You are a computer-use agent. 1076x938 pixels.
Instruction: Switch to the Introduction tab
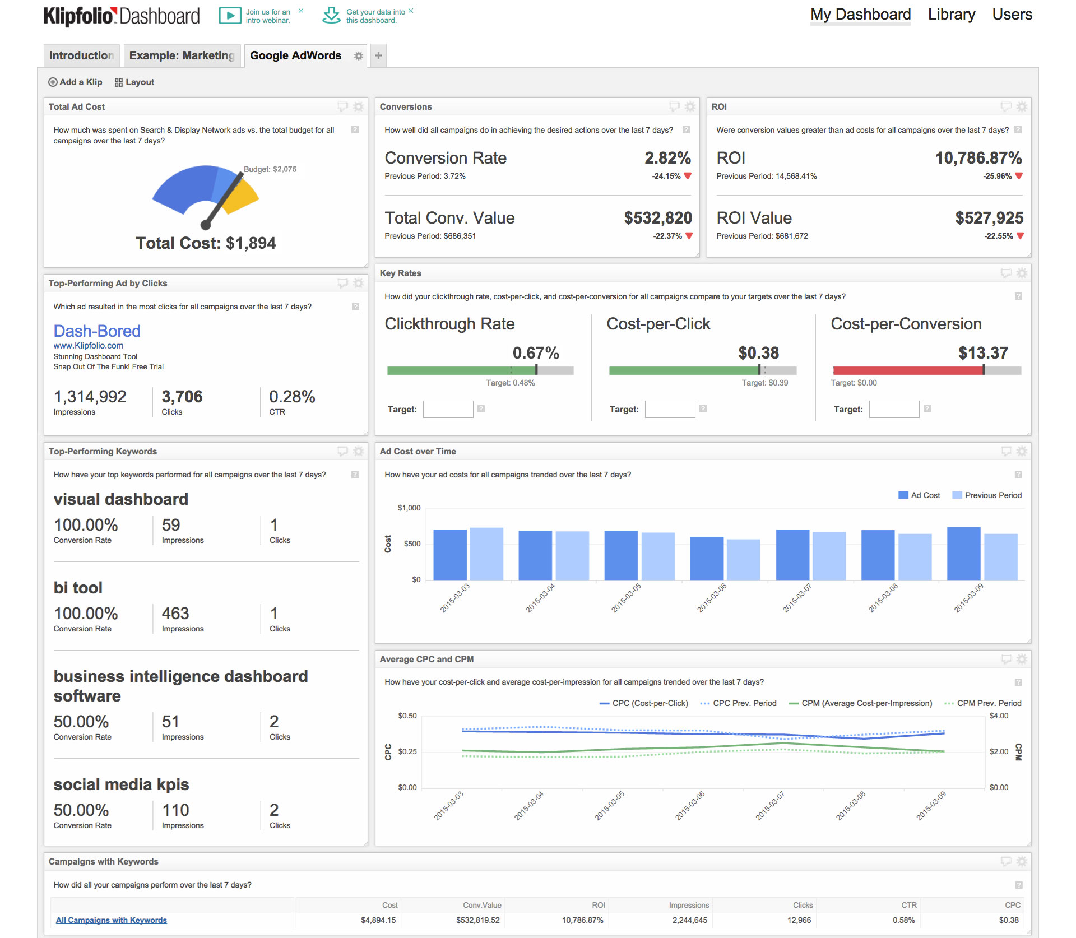pos(81,55)
